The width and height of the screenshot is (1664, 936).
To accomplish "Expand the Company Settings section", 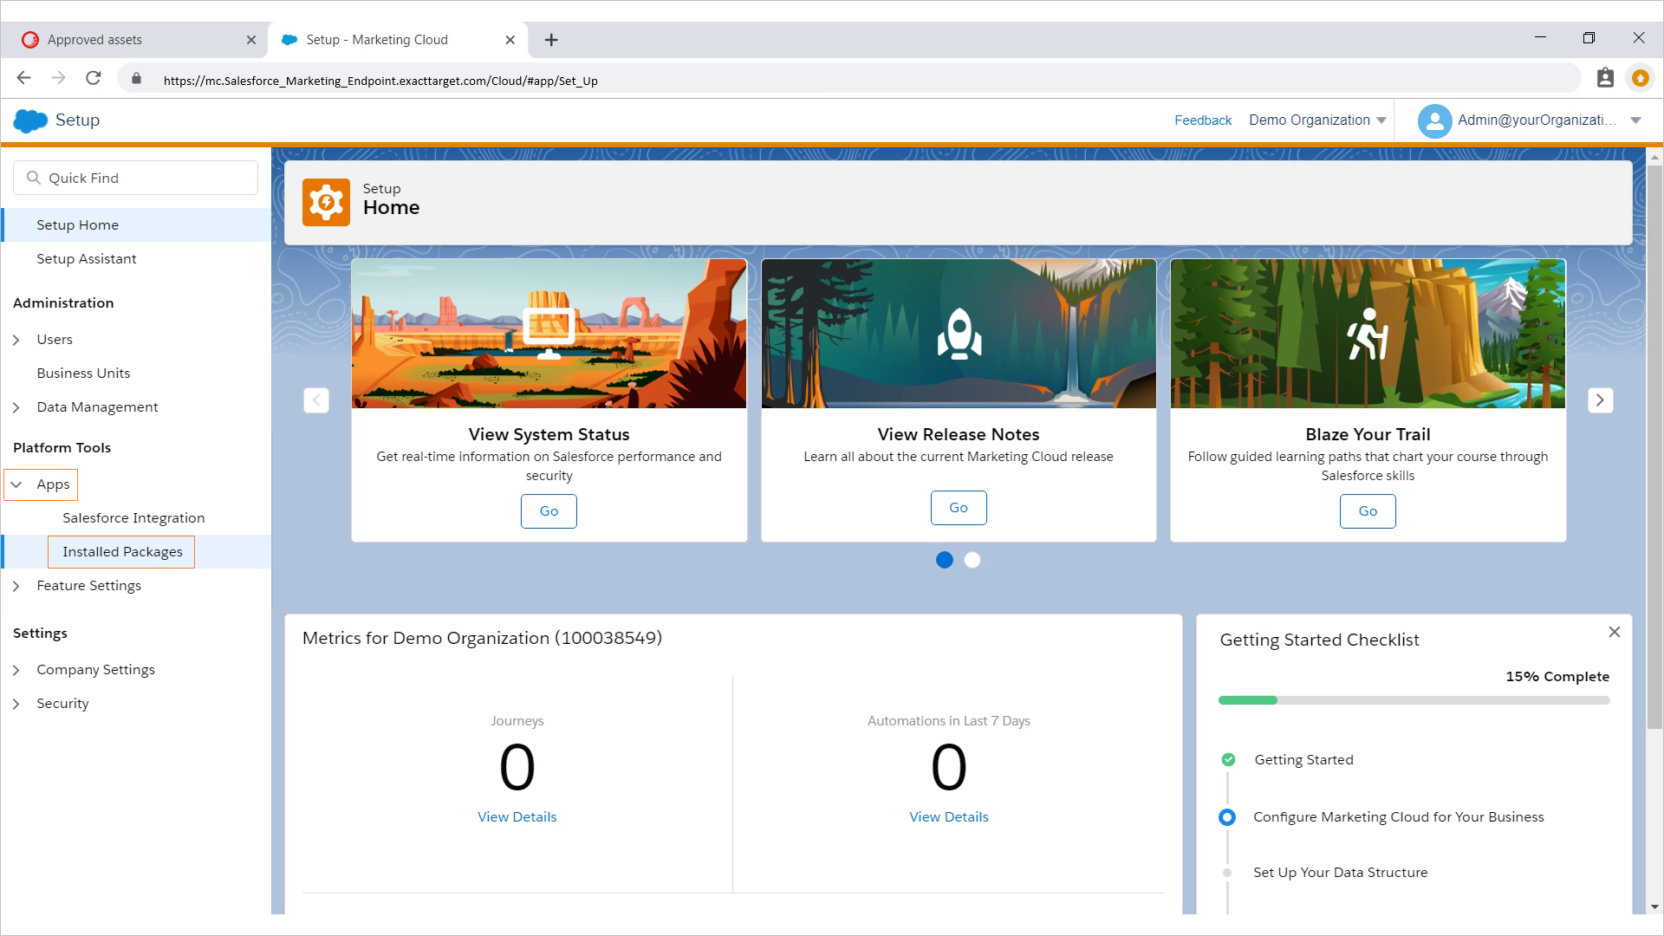I will 16,670.
